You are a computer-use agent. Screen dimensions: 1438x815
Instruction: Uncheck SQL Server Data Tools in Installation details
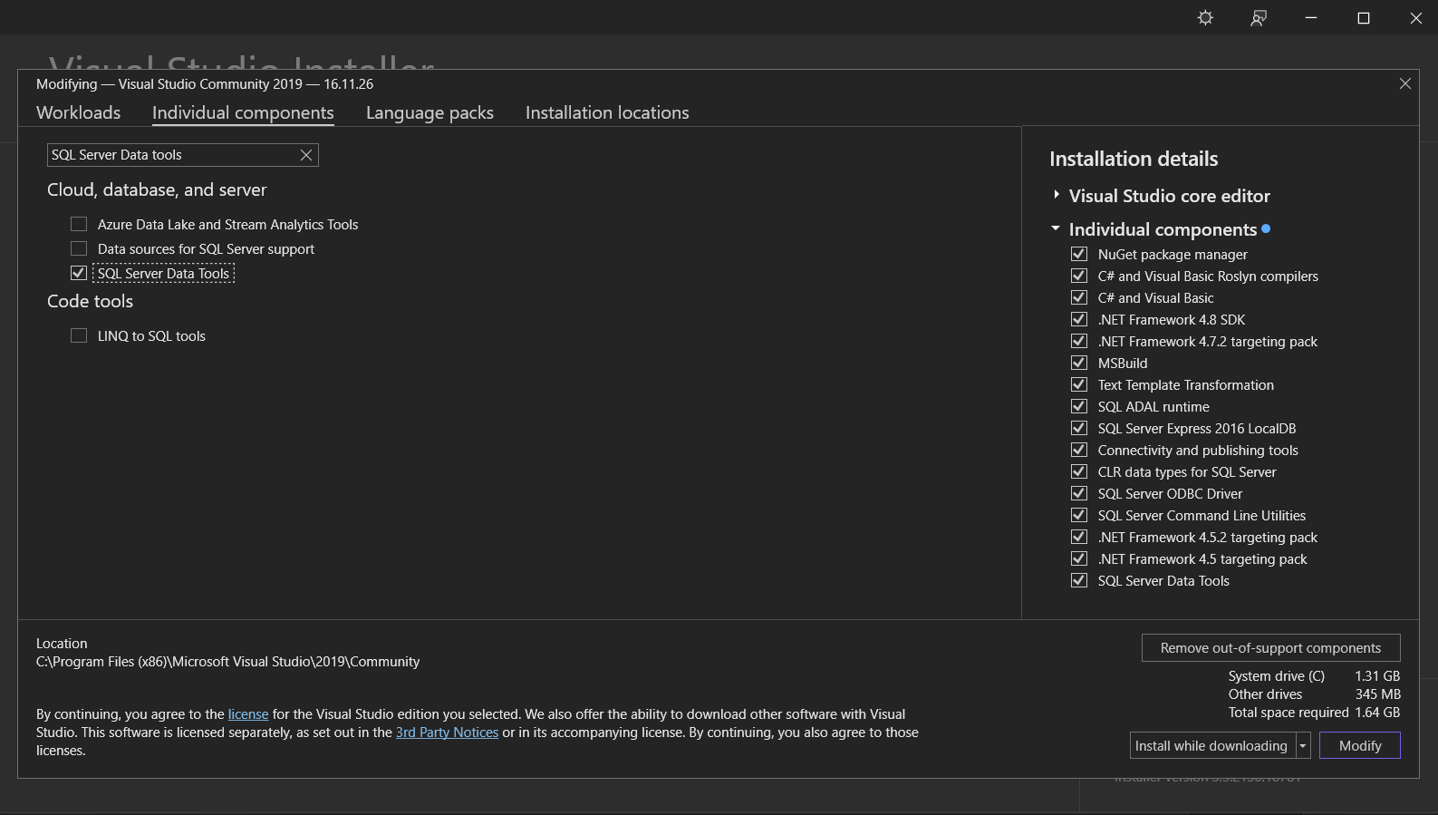click(1078, 580)
